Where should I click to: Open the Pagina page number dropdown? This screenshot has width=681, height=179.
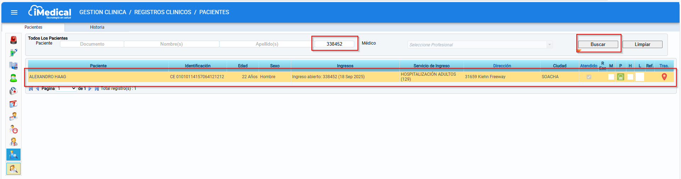[67, 88]
